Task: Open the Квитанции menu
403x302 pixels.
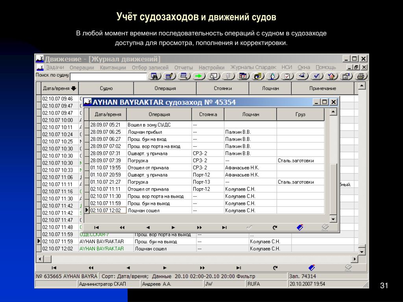Action: point(113,67)
